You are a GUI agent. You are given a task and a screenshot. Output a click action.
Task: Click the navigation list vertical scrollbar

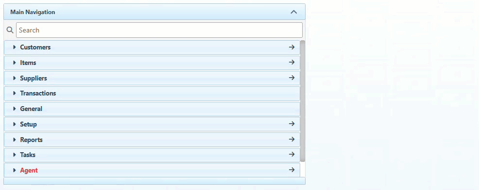click(303, 101)
